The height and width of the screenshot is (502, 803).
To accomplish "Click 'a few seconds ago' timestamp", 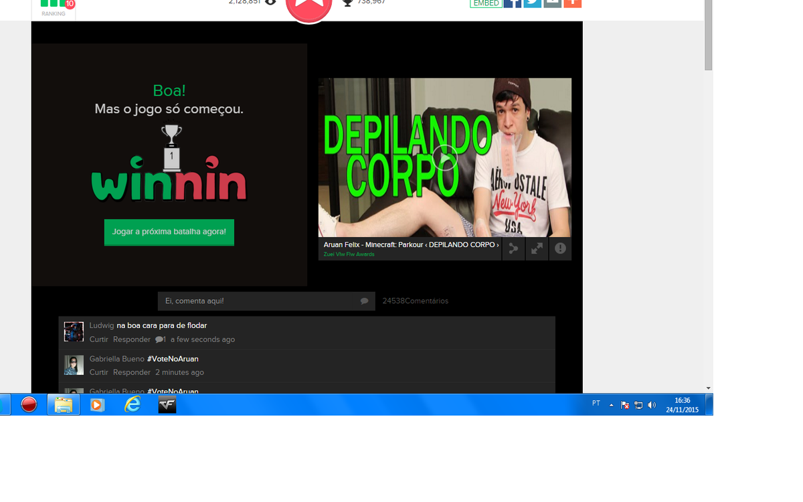I will [x=203, y=339].
